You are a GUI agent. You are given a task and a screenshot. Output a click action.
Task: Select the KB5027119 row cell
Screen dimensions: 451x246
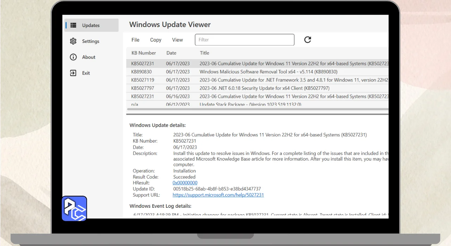pos(143,80)
